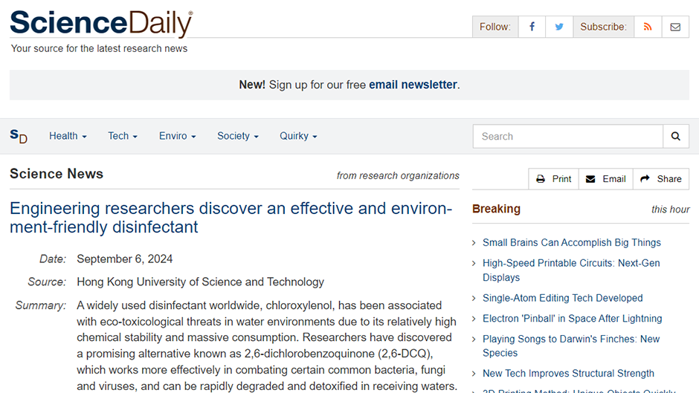Open the Tech dropdown menu
The image size is (699, 393).
[123, 136]
